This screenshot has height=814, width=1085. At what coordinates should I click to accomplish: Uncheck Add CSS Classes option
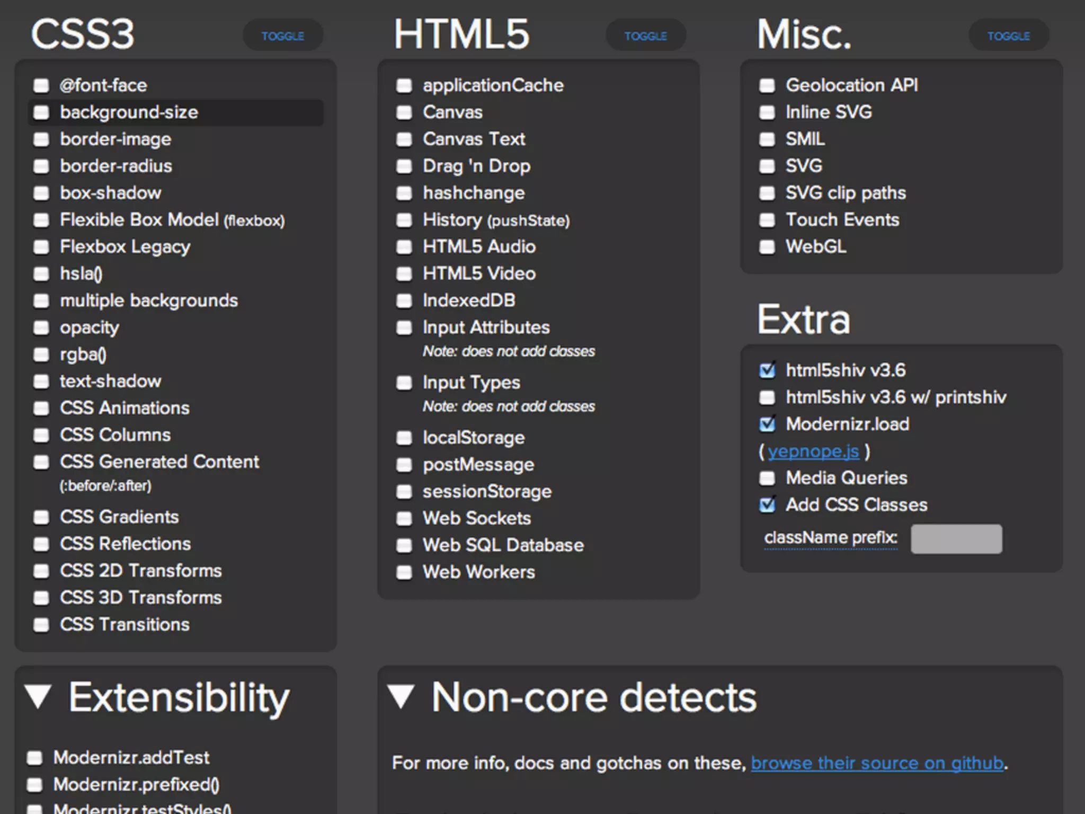pyautogui.click(x=767, y=505)
